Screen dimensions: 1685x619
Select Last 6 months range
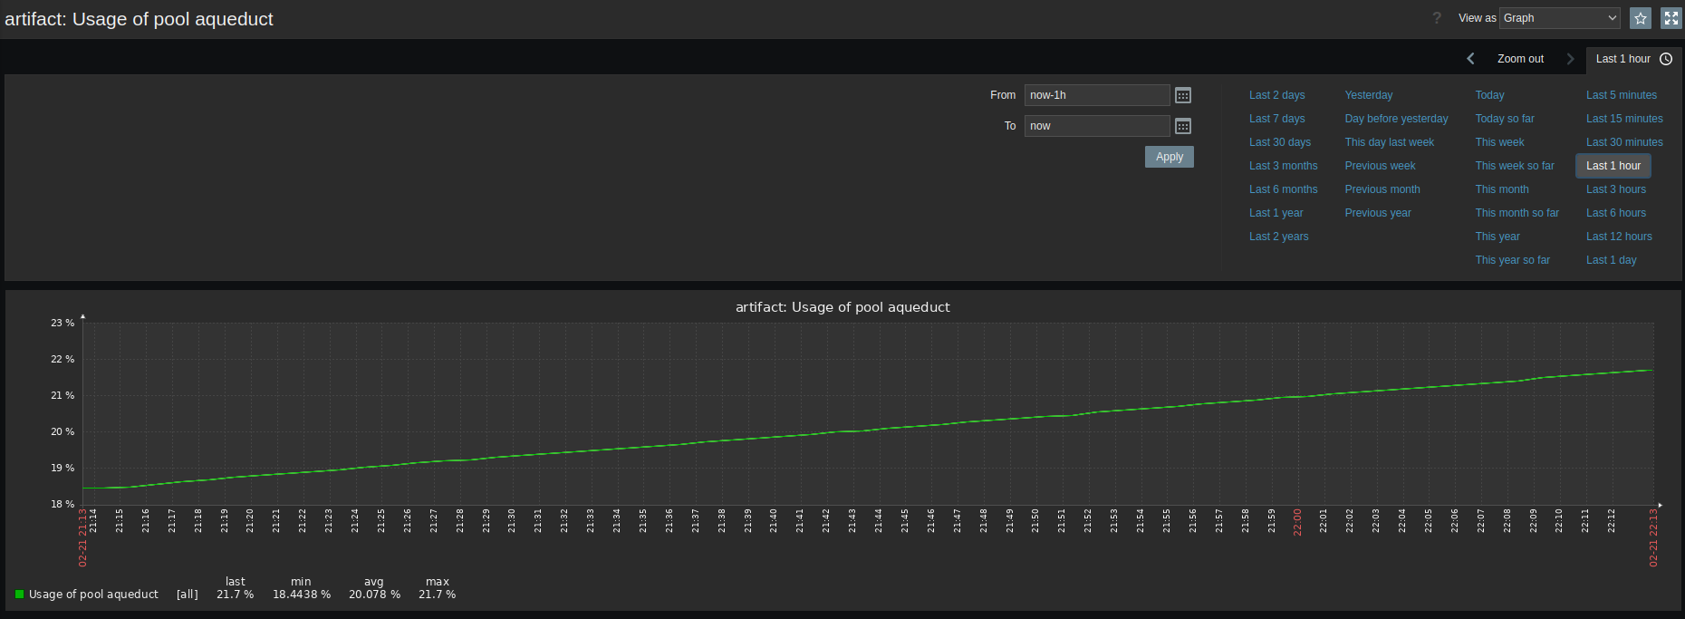coord(1283,189)
